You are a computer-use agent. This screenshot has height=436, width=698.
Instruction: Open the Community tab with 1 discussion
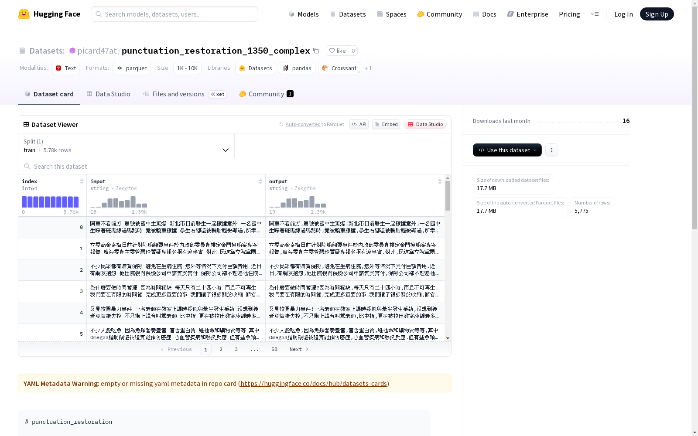tap(266, 94)
